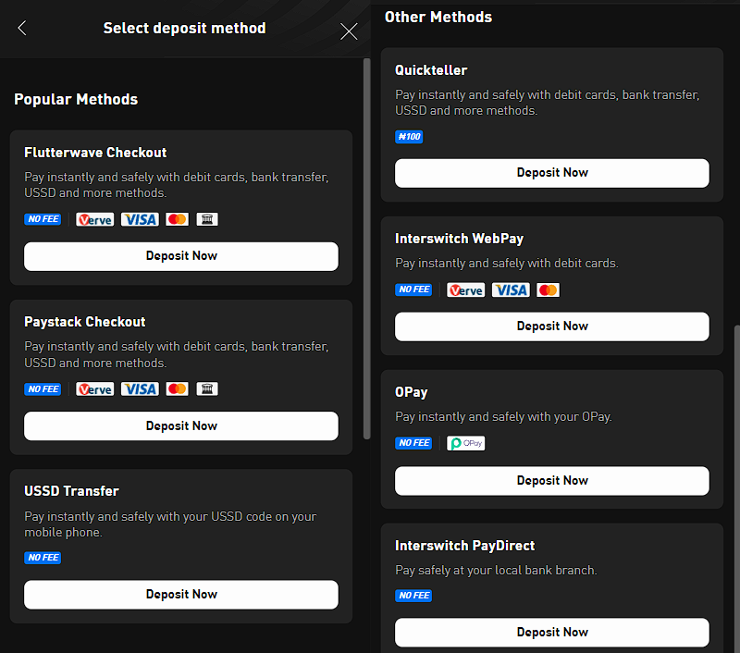Click the Popular Methods section header
Viewport: 740px width, 653px height.
point(76,99)
